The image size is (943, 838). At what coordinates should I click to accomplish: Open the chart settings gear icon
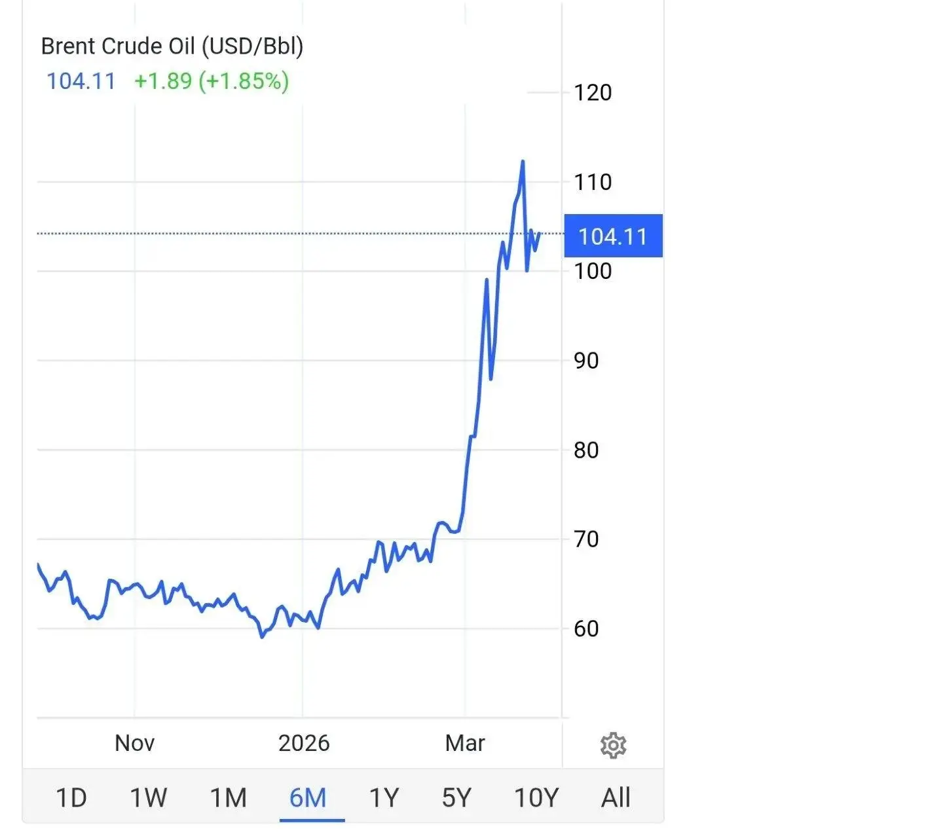pyautogui.click(x=613, y=745)
